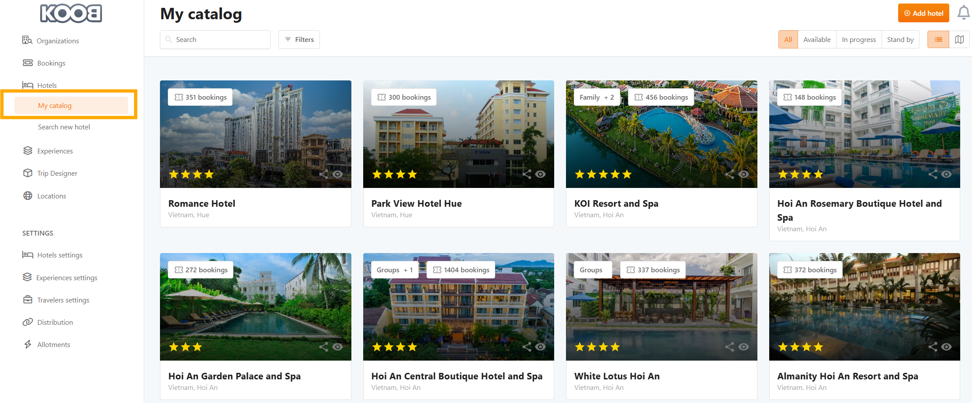Click the Search input field
Screen dimensions: 972x403
(215, 39)
